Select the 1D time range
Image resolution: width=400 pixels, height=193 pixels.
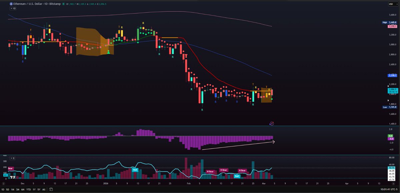point(3,189)
